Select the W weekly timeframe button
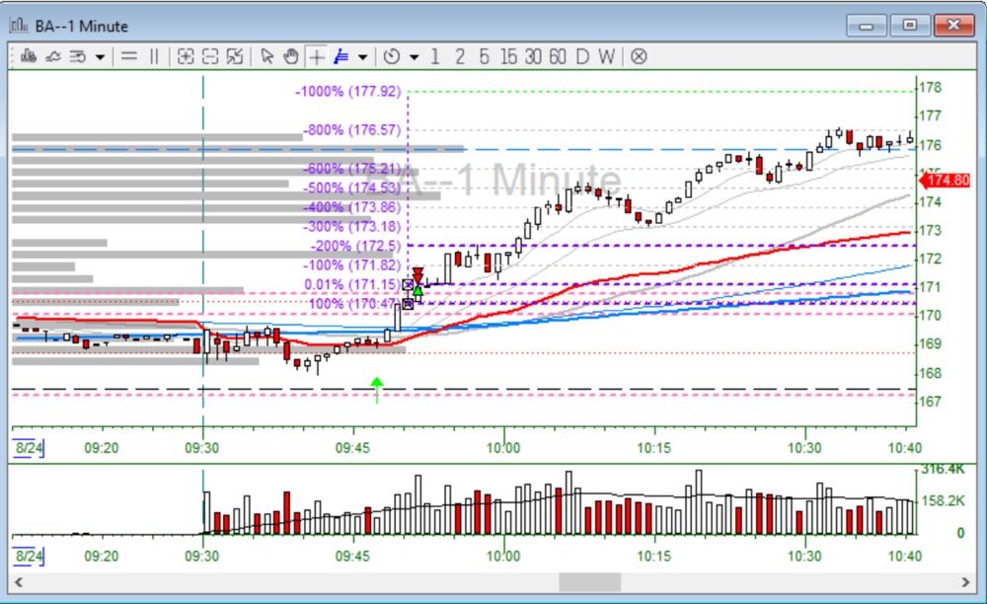 click(607, 56)
